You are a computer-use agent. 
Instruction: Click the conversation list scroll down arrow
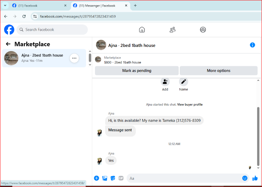(90, 65)
